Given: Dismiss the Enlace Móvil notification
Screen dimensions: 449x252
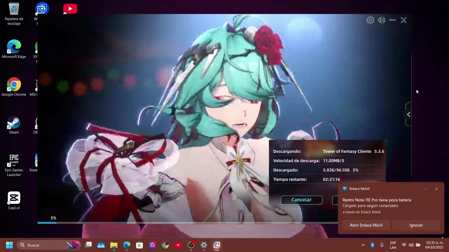Looking at the screenshot, I should tap(436, 189).
